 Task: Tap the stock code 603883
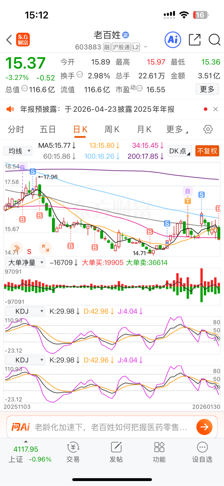pos(88,47)
